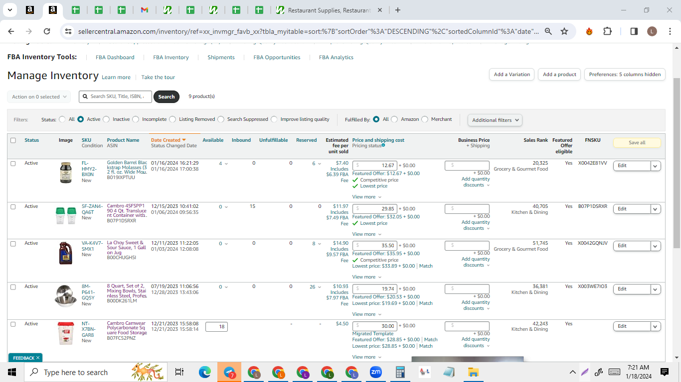Open Edit dropdown arrow for La Choy sauce

click(656, 246)
